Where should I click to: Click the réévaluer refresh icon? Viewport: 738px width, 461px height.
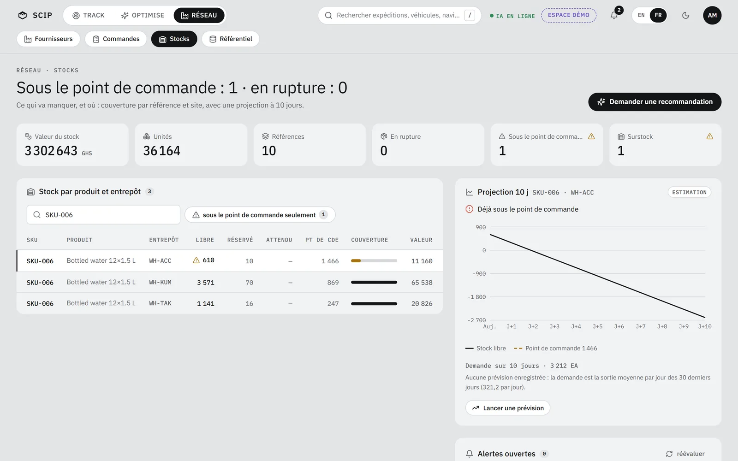(669, 454)
